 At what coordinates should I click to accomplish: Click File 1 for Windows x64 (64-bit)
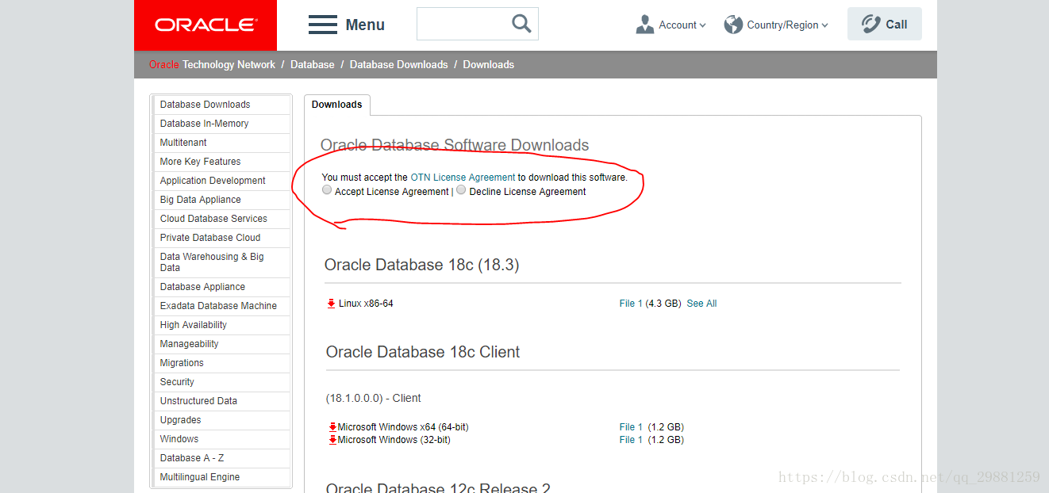[x=632, y=427]
